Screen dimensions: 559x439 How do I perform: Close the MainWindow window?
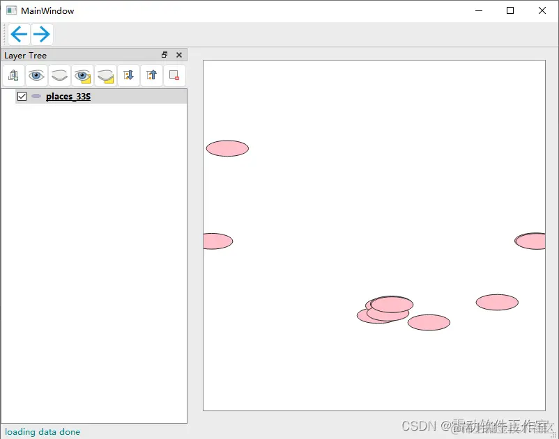(542, 10)
